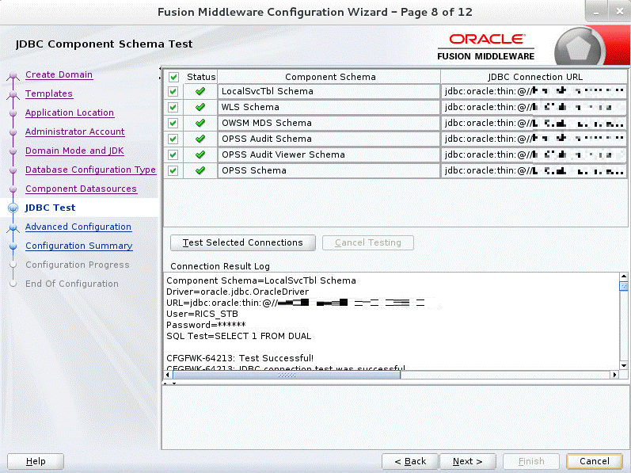Screen dimensions: 631x473
Task: Uncheck the OPSS Audit Viewer Schema checkbox
Action: pos(173,154)
